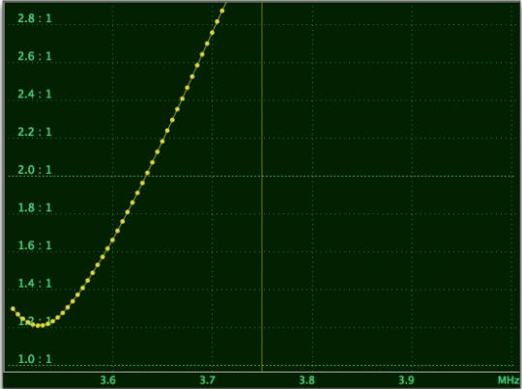Click the topmost visible data point on curve
Screen dimensions: 522x389
[x=222, y=11]
